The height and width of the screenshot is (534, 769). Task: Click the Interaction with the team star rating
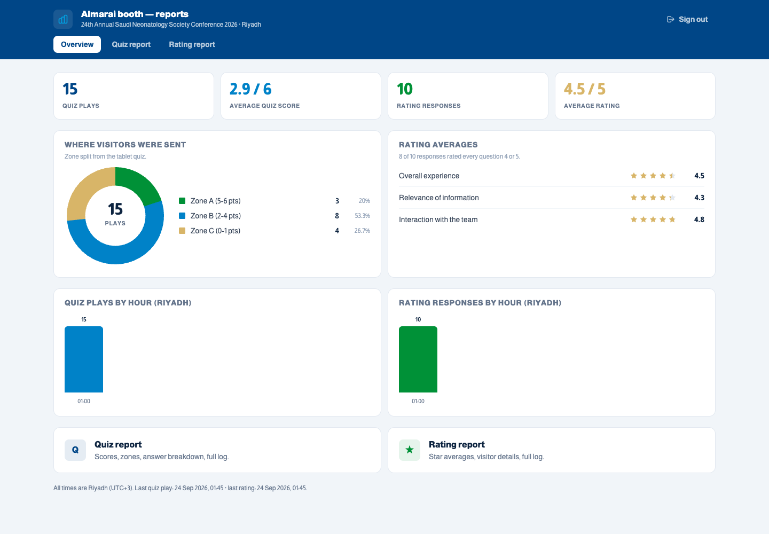pyautogui.click(x=653, y=219)
